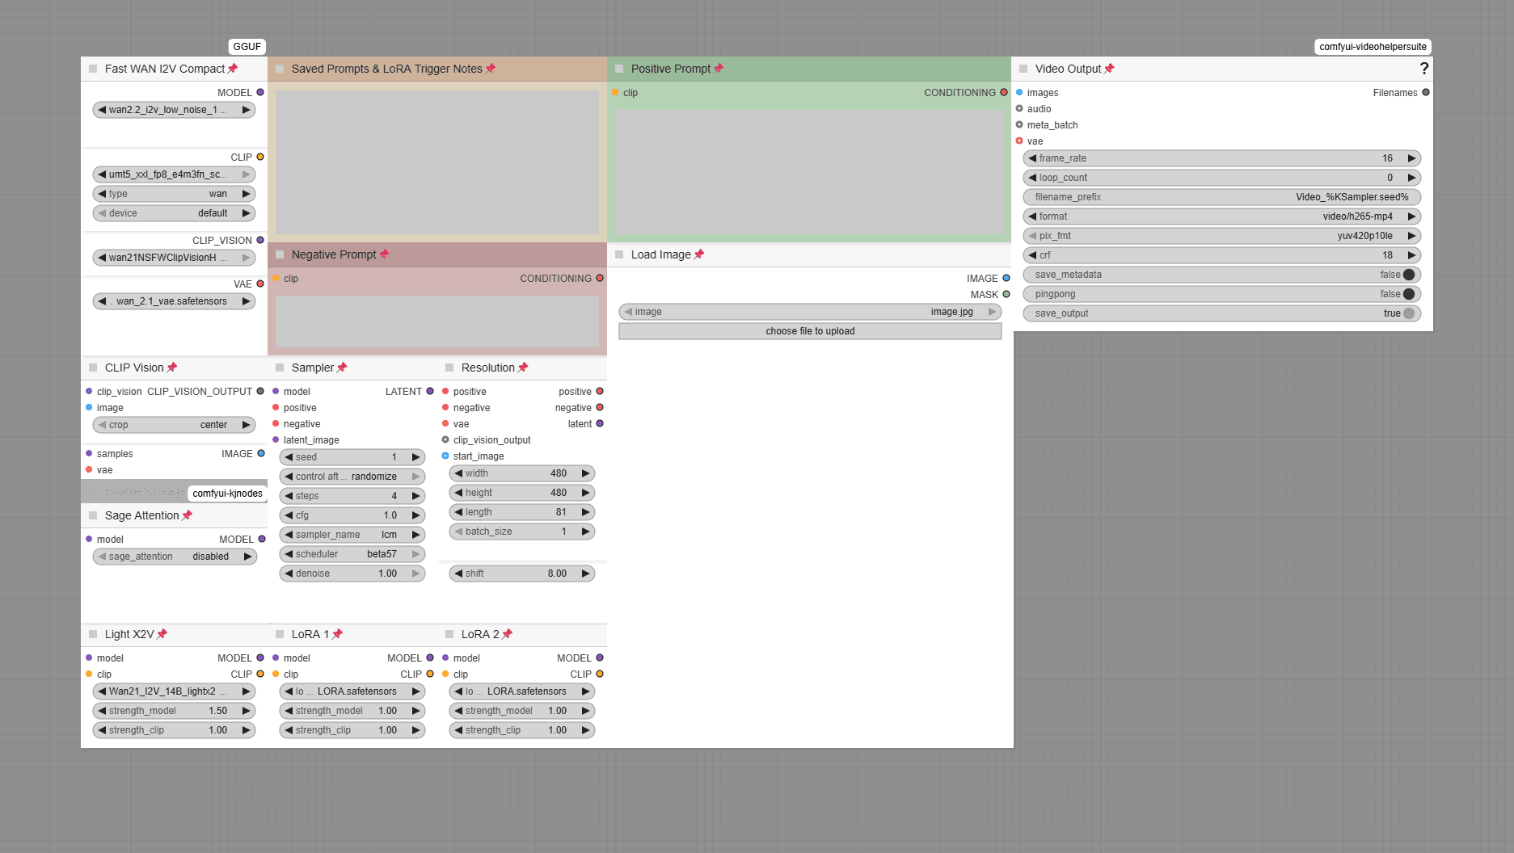Click the GGUF badge label
The width and height of the screenshot is (1514, 853).
coord(247,47)
